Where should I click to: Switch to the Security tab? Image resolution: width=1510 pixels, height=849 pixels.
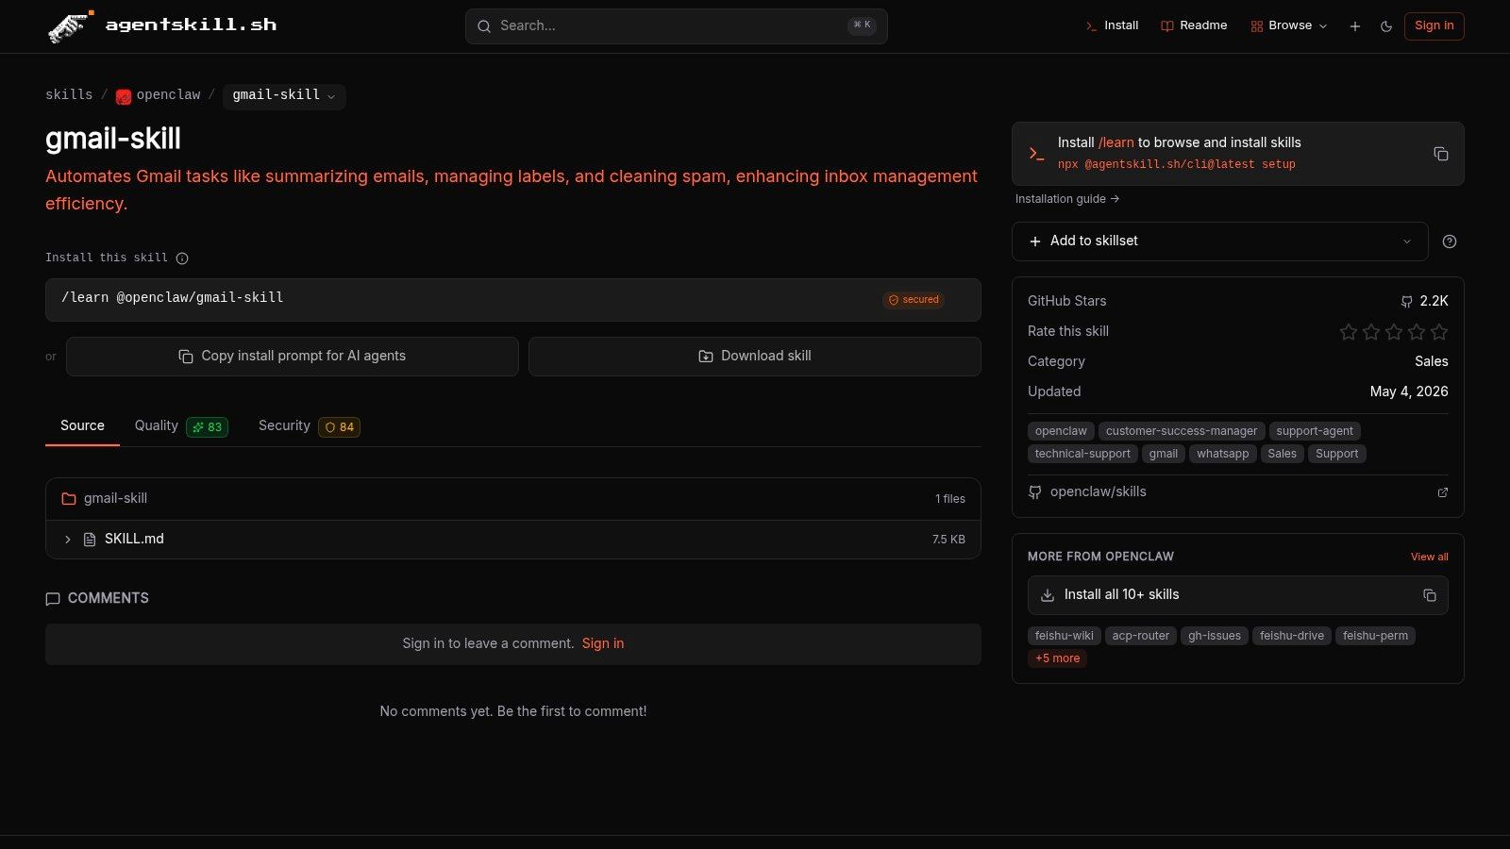(x=309, y=426)
